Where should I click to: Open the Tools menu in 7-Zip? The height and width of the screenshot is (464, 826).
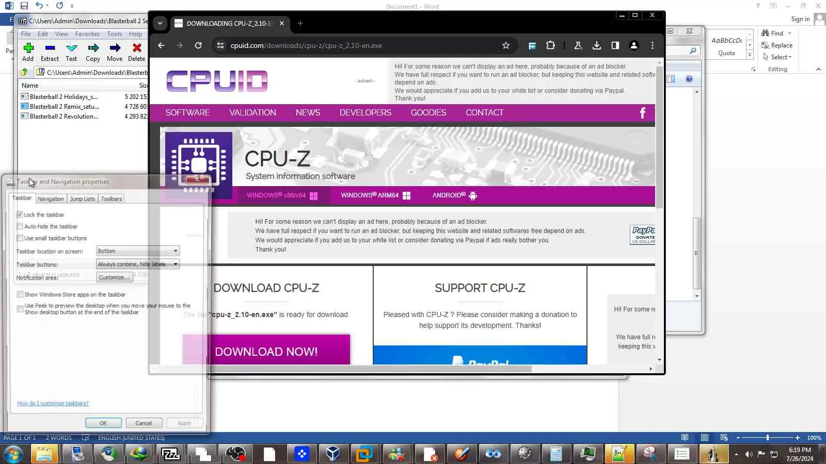[115, 34]
